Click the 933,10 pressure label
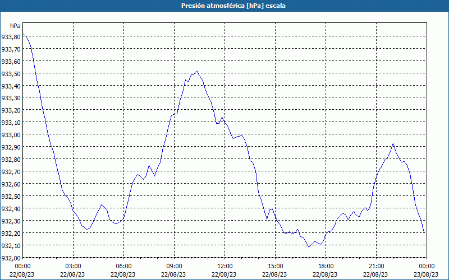 11,123
